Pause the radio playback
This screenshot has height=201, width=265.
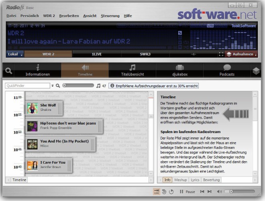(187, 191)
